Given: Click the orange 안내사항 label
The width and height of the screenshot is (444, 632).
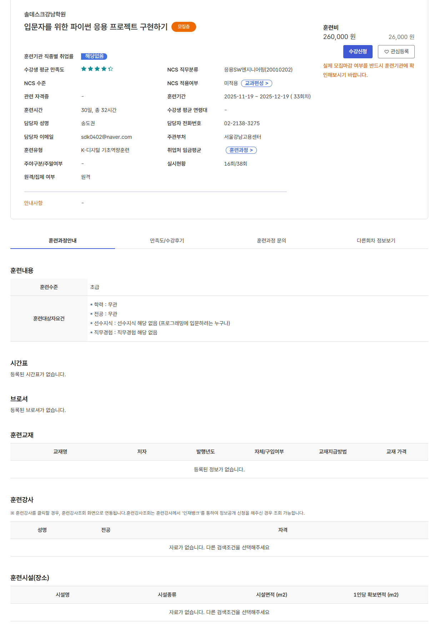Looking at the screenshot, I should [33, 203].
